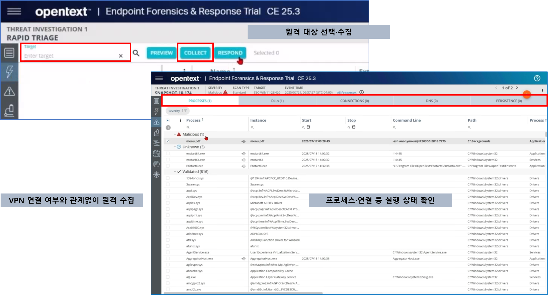The image size is (548, 295).
Task: Click the process tree icon in menu.pdf row
Action: [243, 141]
